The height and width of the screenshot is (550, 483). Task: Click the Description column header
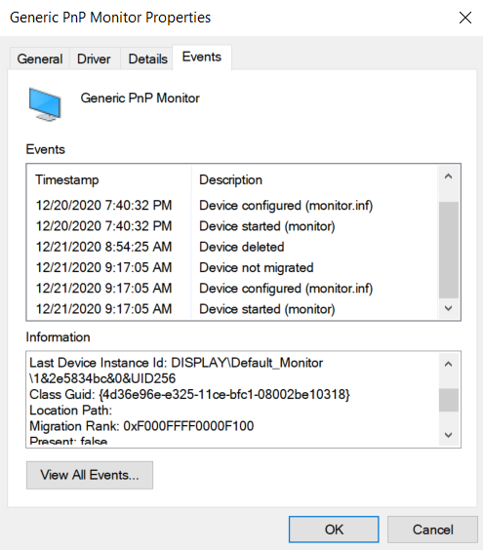[x=315, y=180]
